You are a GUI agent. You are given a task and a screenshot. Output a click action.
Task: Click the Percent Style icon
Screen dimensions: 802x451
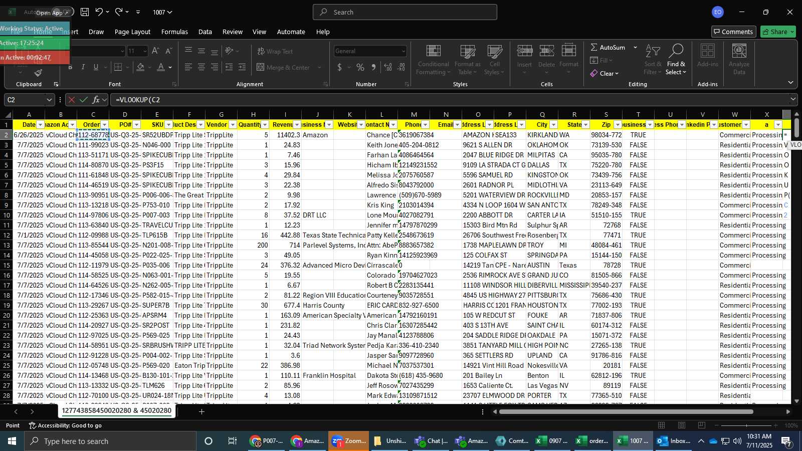(360, 67)
